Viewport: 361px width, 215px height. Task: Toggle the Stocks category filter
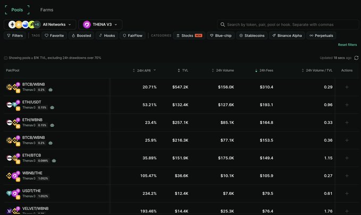coord(189,36)
